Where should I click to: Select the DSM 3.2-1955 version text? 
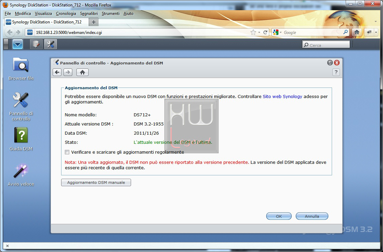click(148, 124)
